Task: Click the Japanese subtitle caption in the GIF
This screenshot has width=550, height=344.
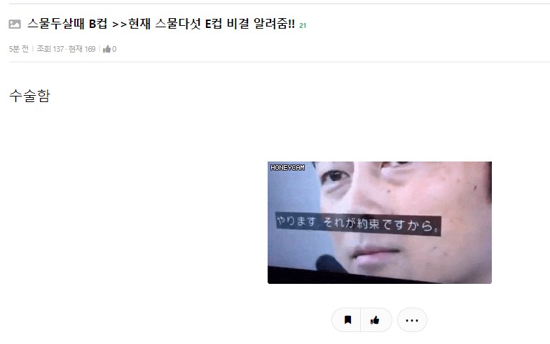Action: [358, 224]
